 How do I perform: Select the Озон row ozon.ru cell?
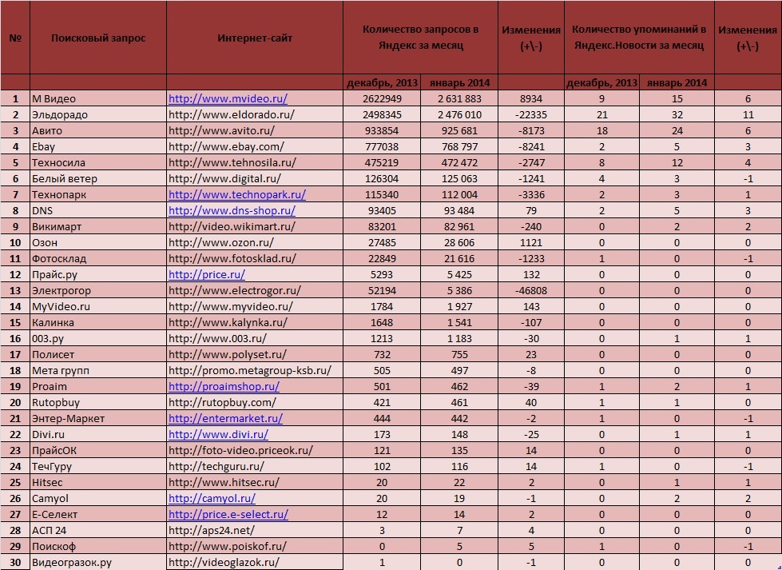pyautogui.click(x=255, y=242)
